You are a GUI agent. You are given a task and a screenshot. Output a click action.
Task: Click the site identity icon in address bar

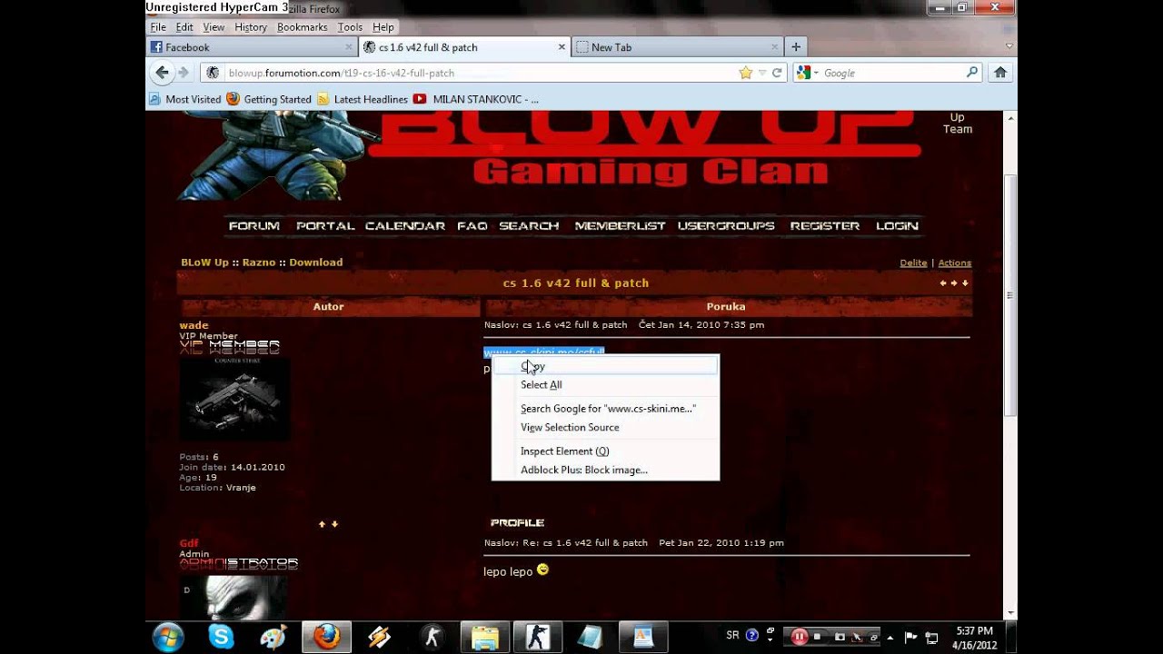(x=213, y=73)
